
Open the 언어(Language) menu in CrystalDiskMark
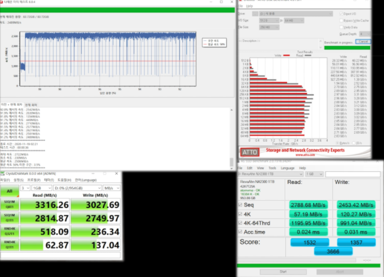pyautogui.click(x=86, y=180)
